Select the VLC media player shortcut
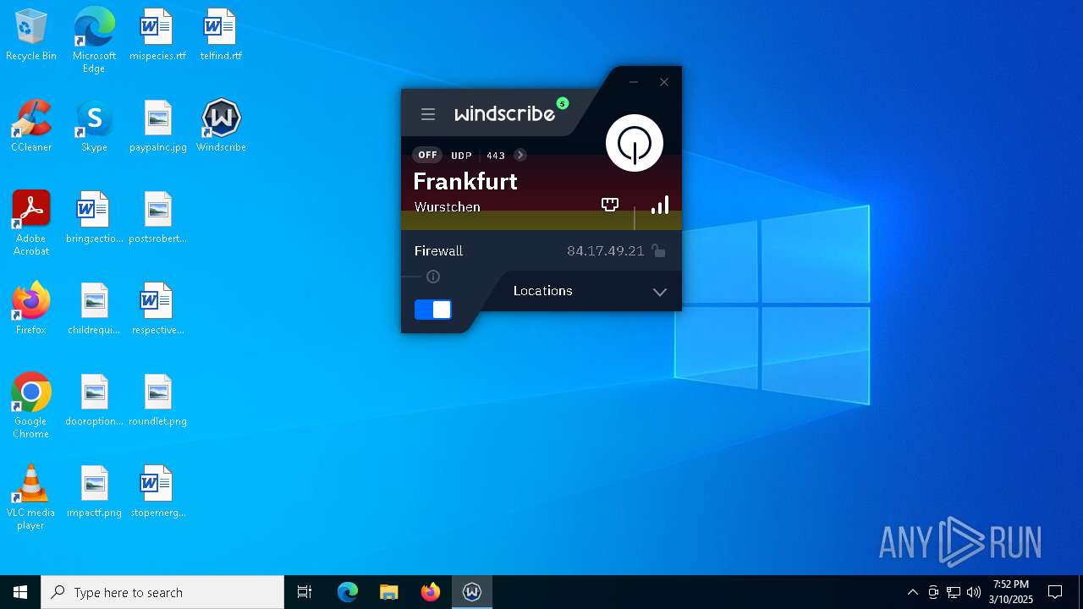This screenshot has height=609, width=1083. click(31, 497)
